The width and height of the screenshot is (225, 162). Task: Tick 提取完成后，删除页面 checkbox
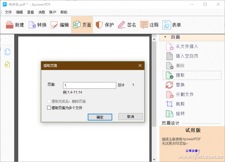pyautogui.click(x=49, y=101)
